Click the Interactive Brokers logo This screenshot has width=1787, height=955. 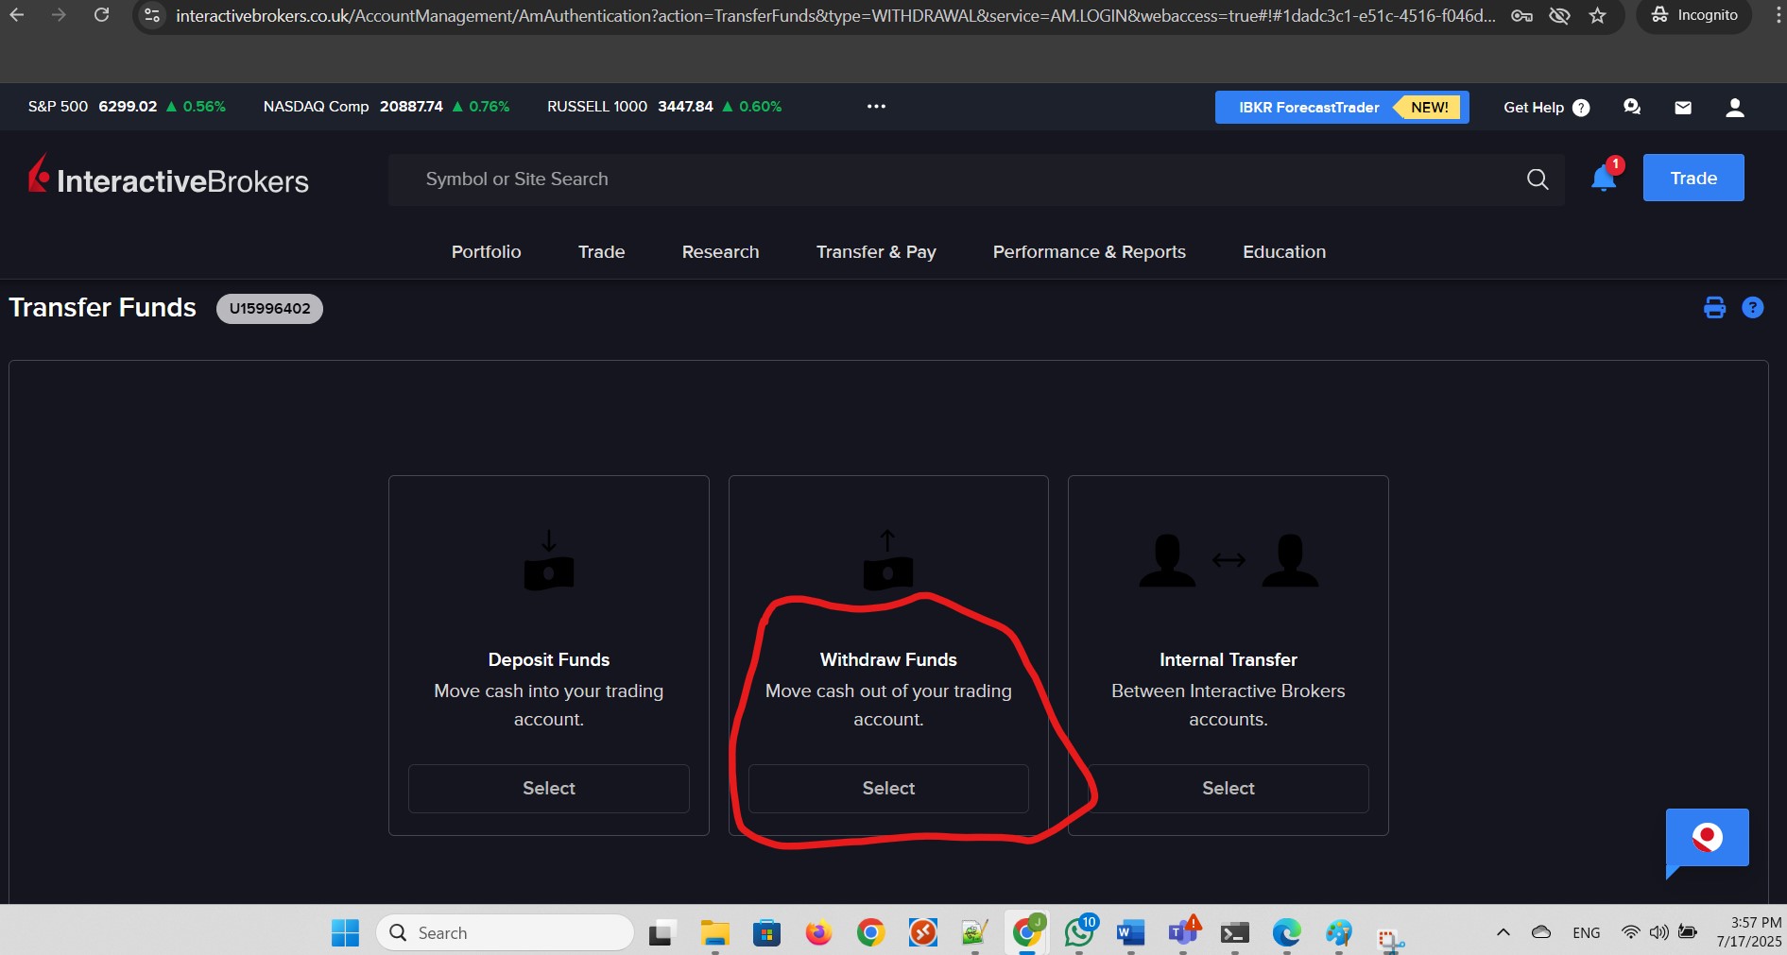168,177
